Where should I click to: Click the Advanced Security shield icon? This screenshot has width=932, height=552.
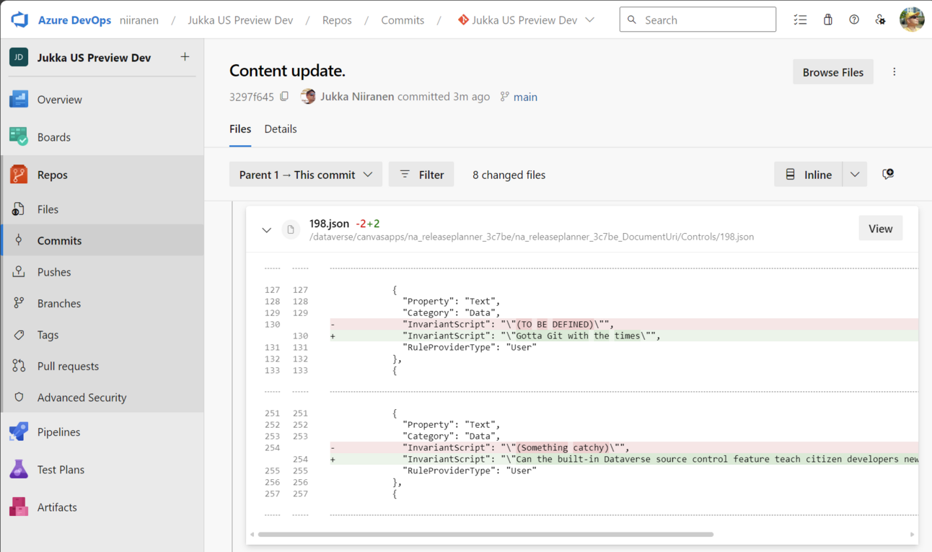click(x=19, y=398)
